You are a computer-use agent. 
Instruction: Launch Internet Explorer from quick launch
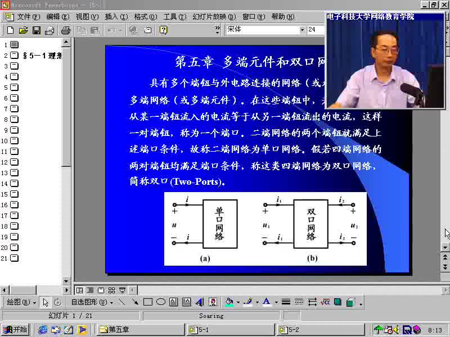point(43,330)
